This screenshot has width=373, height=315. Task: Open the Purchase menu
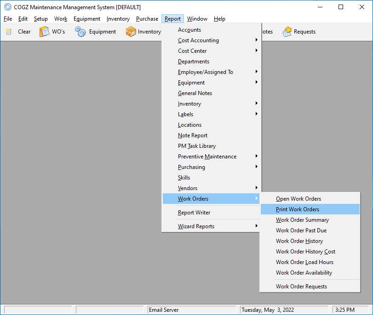point(147,19)
